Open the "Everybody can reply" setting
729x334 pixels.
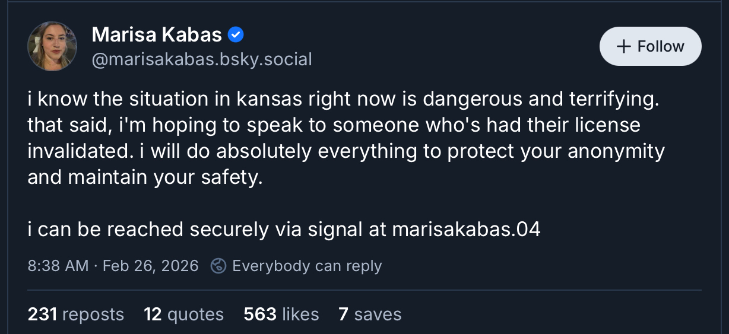306,265
